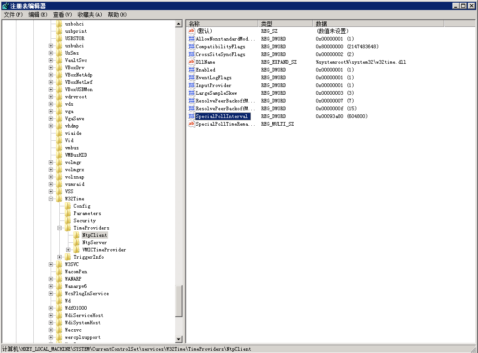
Task: Click the NtpClient folder icon
Action: point(77,235)
